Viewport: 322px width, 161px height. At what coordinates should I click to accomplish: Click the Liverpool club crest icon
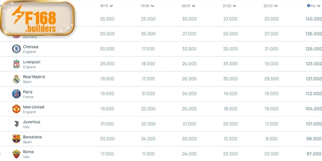(16, 64)
